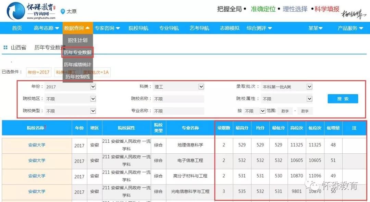Image resolution: width=370 pixels, height=202 pixels.
Task: Go to the 首页 navigation tab
Action: [x=17, y=28]
